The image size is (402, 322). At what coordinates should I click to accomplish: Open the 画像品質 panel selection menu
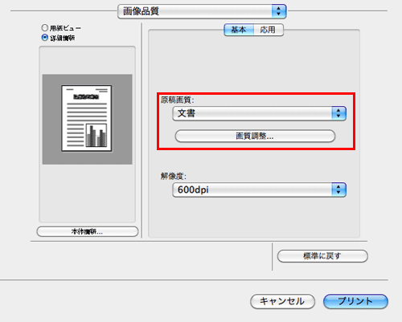(x=202, y=11)
